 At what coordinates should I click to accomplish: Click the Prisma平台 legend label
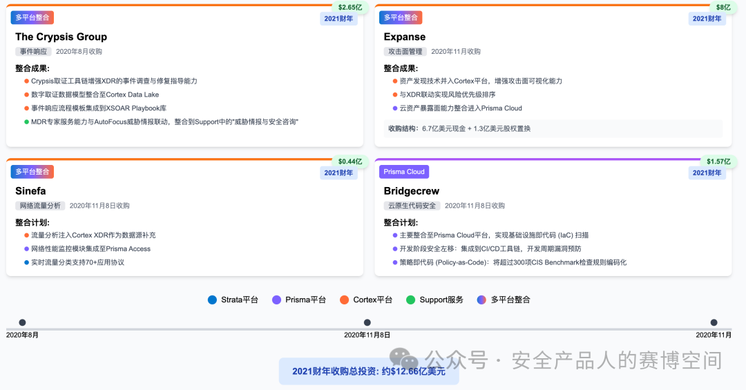305,300
